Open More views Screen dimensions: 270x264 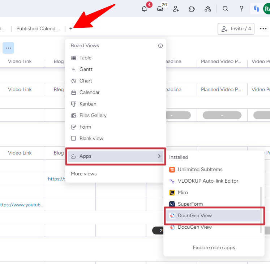pyautogui.click(x=84, y=174)
